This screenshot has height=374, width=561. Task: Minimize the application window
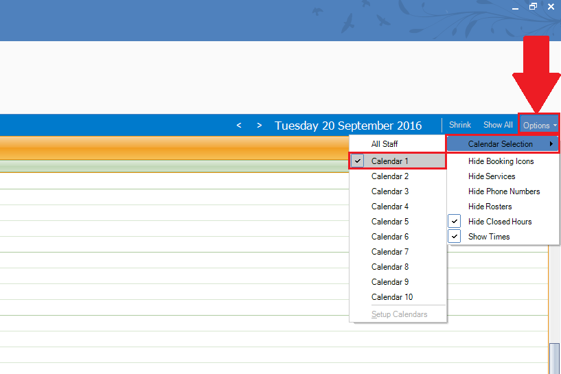point(516,6)
